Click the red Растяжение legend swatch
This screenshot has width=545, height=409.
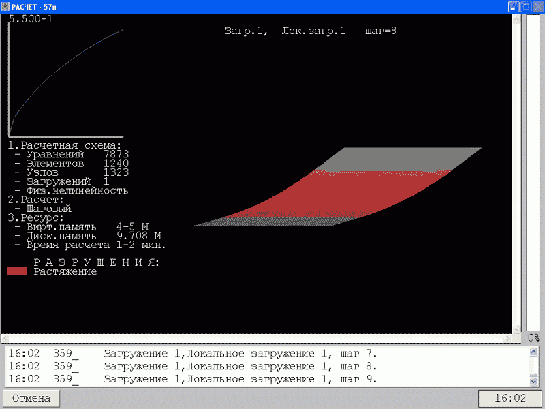[x=17, y=271]
